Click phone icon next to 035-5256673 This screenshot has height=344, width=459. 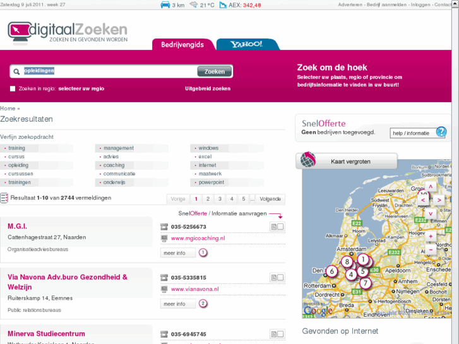[x=164, y=227]
